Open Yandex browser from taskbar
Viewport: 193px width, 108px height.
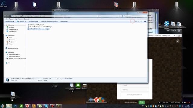click(27, 106)
